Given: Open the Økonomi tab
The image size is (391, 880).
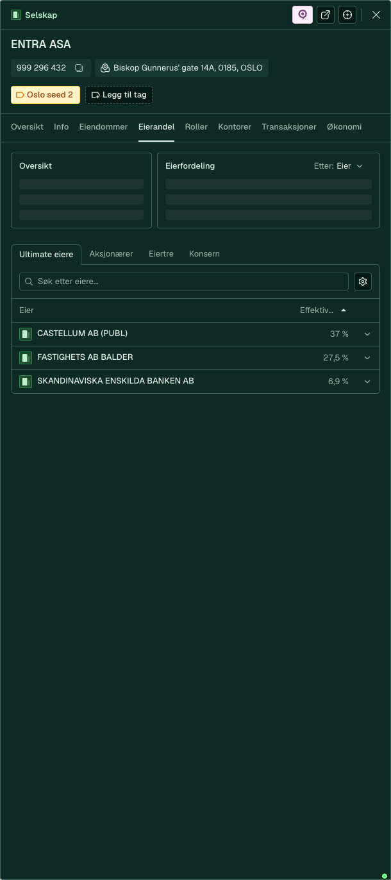Looking at the screenshot, I should point(344,127).
